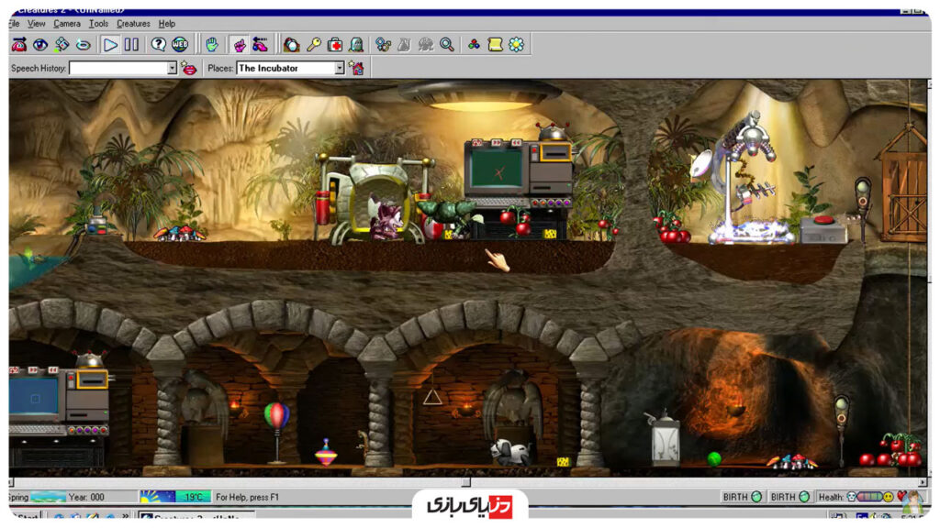Pause the game with Pause button
This screenshot has width=940, height=528.
[131, 44]
